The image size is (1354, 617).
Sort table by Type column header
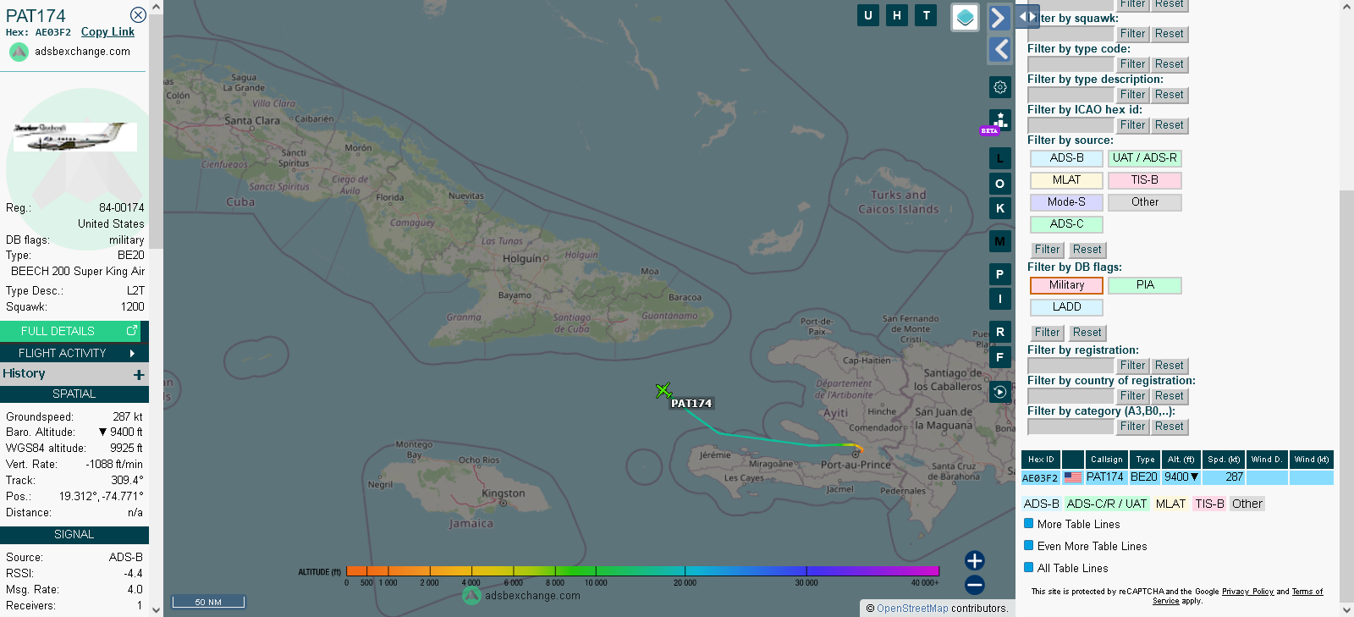[x=1145, y=460]
